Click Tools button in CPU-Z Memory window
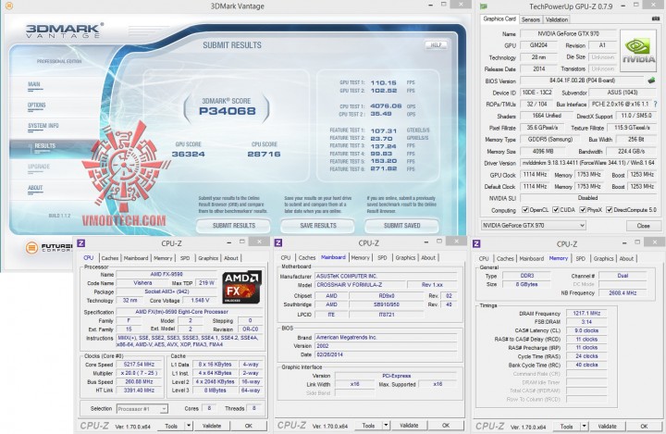This screenshot has height=434, width=666. click(567, 426)
